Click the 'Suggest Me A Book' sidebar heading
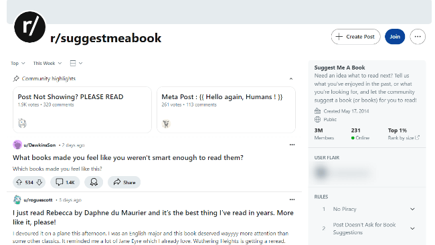 339,68
